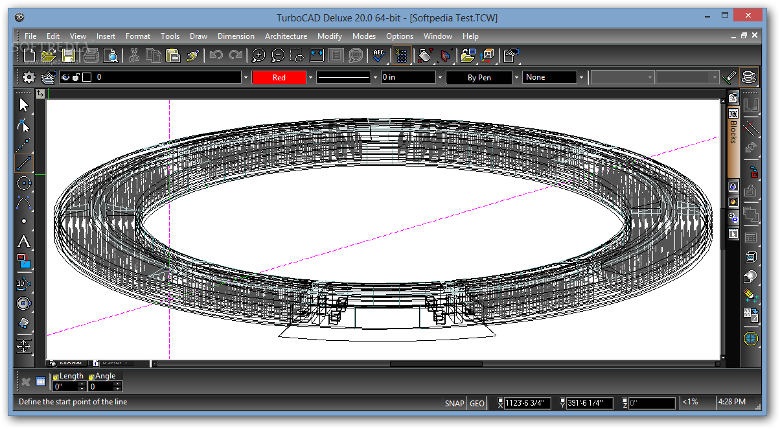Select the Arc tool
Image resolution: width=780 pixels, height=429 pixels.
point(24,202)
